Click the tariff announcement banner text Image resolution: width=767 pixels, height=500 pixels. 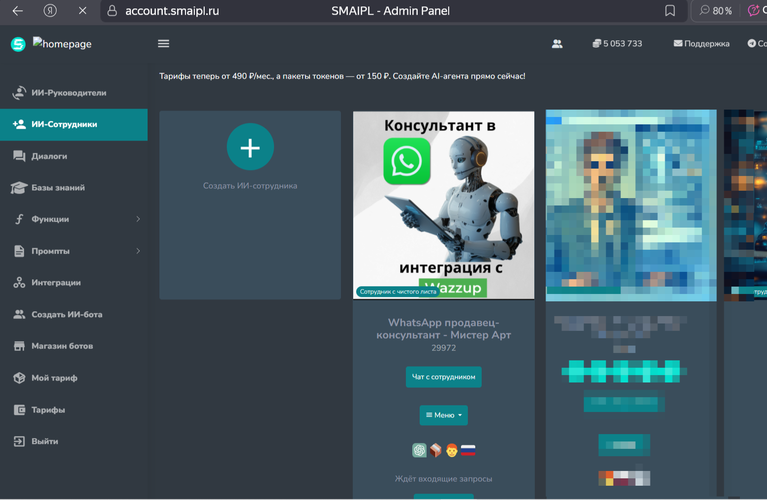click(342, 76)
